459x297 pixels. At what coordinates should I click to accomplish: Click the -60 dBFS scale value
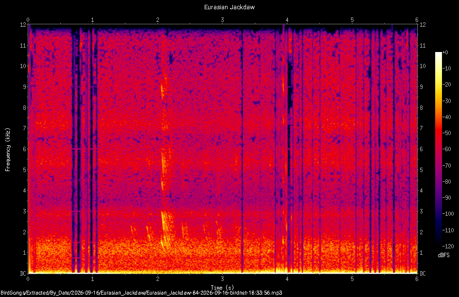pos(447,149)
